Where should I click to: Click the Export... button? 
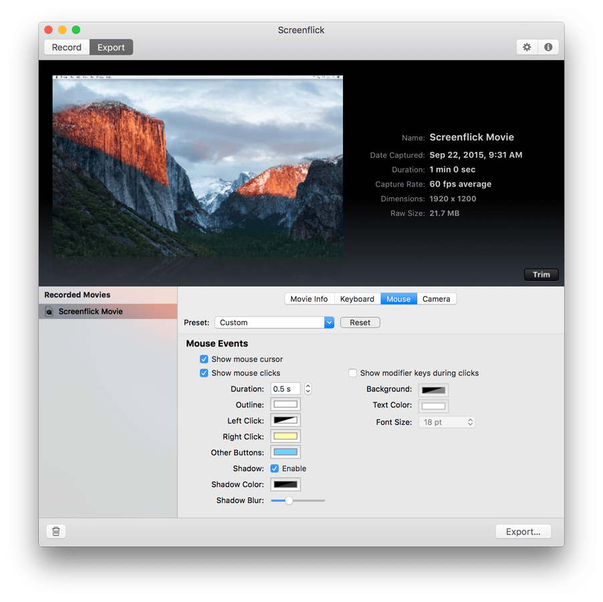click(x=523, y=532)
